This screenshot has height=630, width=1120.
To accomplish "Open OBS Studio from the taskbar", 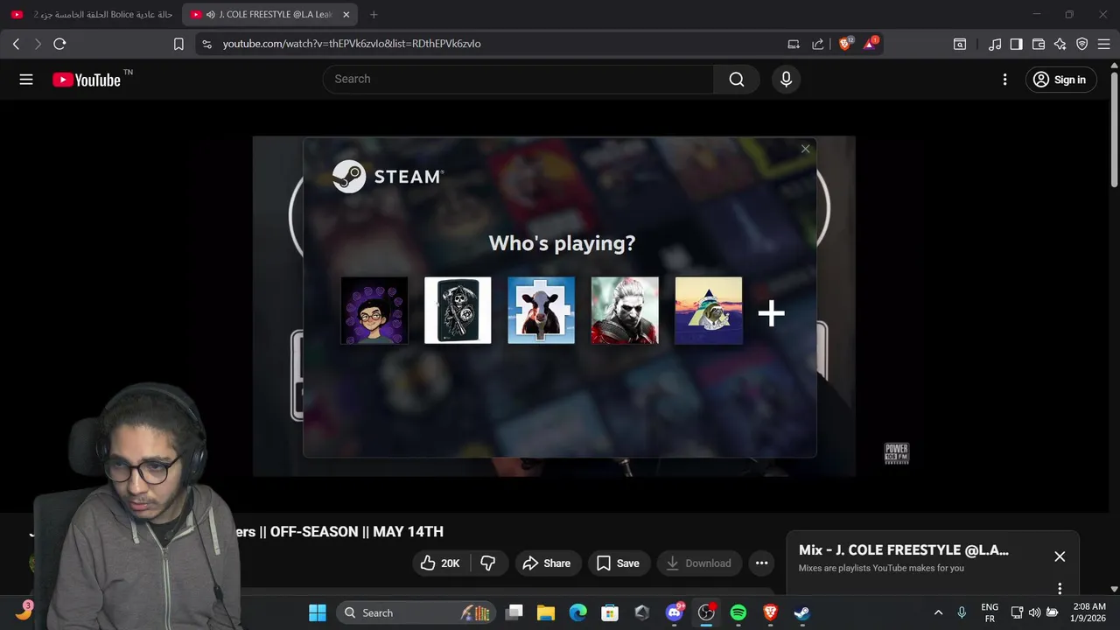I will [706, 612].
